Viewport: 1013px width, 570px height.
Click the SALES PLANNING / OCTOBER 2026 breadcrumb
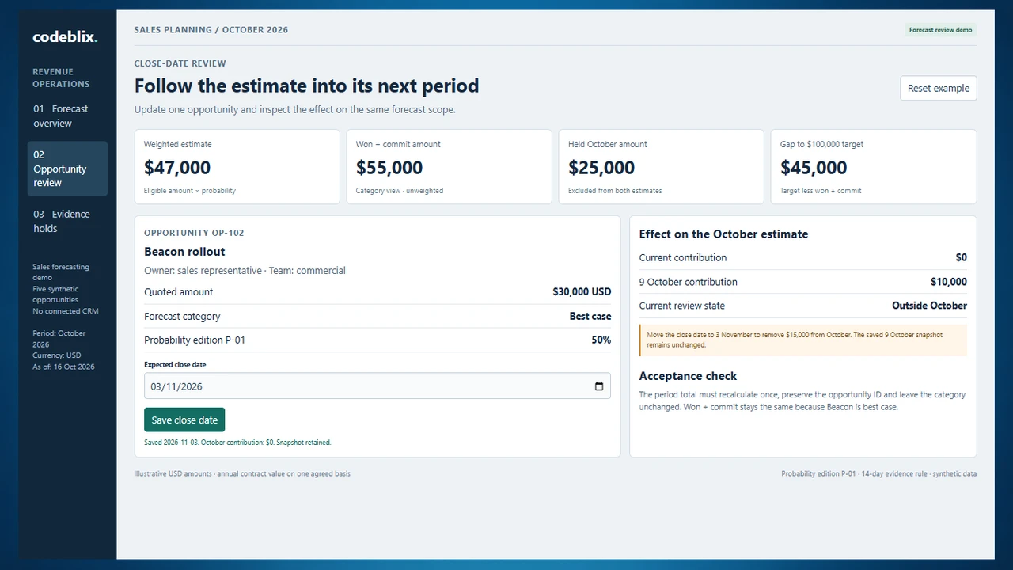(211, 30)
